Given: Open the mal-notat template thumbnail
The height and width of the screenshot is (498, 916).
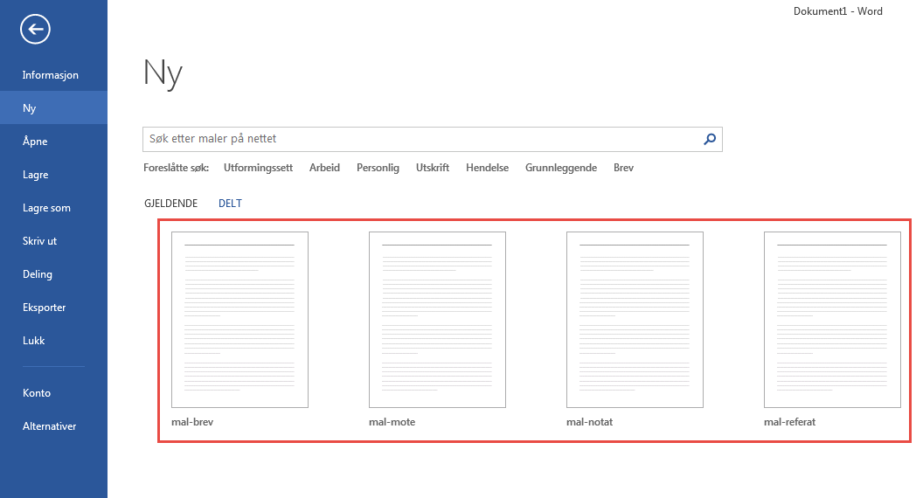Looking at the screenshot, I should click(x=635, y=320).
